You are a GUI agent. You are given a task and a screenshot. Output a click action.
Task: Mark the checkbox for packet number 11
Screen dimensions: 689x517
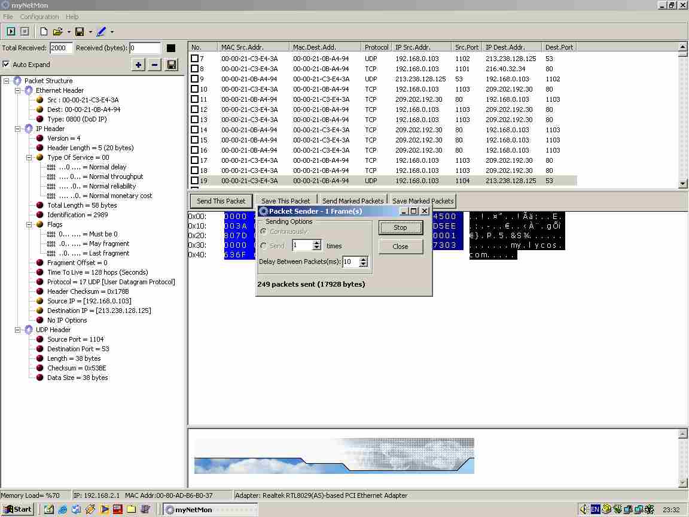coord(193,99)
